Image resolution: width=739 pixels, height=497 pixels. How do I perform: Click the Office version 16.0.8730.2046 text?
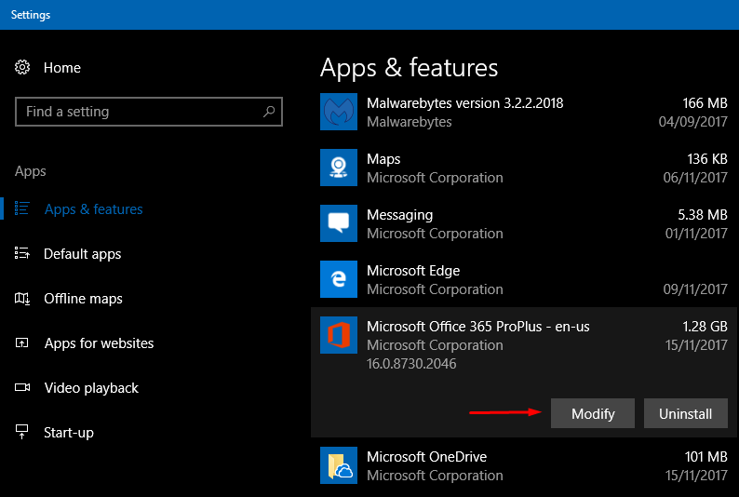[411, 364]
